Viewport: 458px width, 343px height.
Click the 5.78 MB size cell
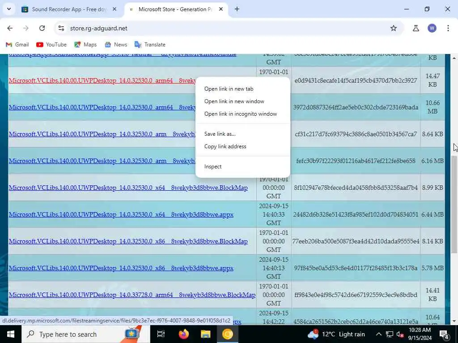(x=433, y=268)
